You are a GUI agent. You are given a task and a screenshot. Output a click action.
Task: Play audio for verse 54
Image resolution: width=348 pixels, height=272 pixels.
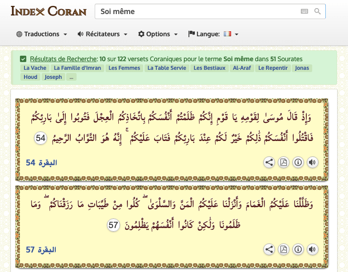tap(312, 162)
